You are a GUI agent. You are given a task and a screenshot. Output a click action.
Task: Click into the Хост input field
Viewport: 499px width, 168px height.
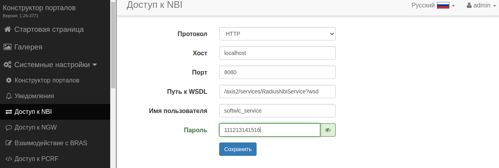coord(277,53)
